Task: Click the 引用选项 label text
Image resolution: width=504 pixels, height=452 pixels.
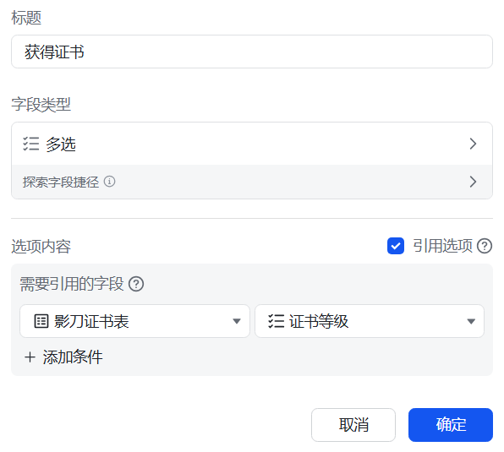Action: pyautogui.click(x=442, y=246)
